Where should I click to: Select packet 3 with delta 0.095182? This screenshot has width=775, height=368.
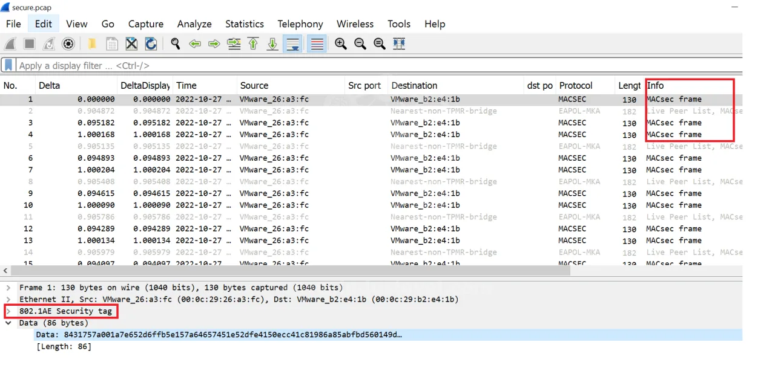(371, 123)
